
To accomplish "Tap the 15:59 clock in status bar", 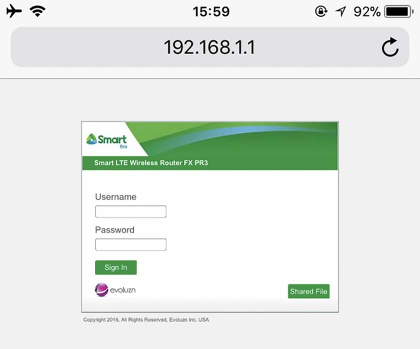I will [x=211, y=11].
